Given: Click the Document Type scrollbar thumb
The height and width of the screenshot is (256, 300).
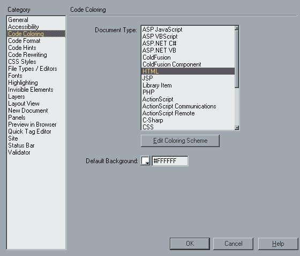Looking at the screenshot, I should pos(237,59).
